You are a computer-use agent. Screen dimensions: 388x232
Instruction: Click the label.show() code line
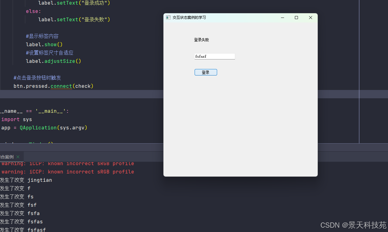click(x=44, y=44)
